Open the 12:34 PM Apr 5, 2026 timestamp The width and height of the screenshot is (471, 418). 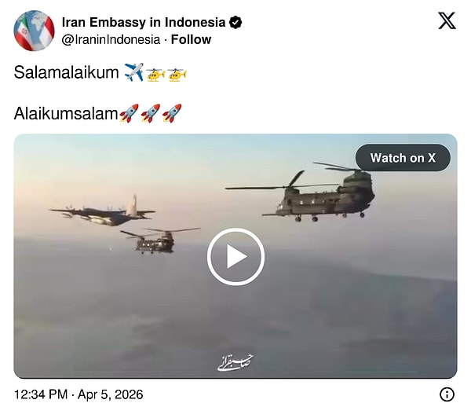tap(78, 394)
